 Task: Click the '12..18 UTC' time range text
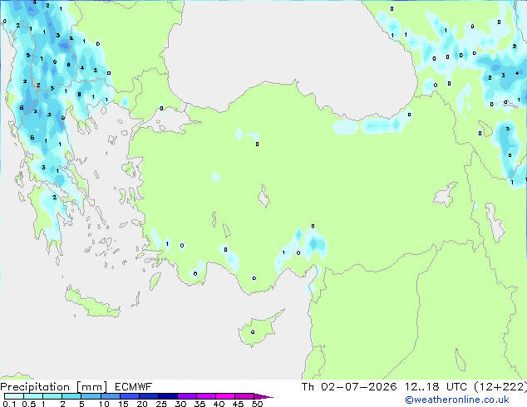click(x=436, y=387)
